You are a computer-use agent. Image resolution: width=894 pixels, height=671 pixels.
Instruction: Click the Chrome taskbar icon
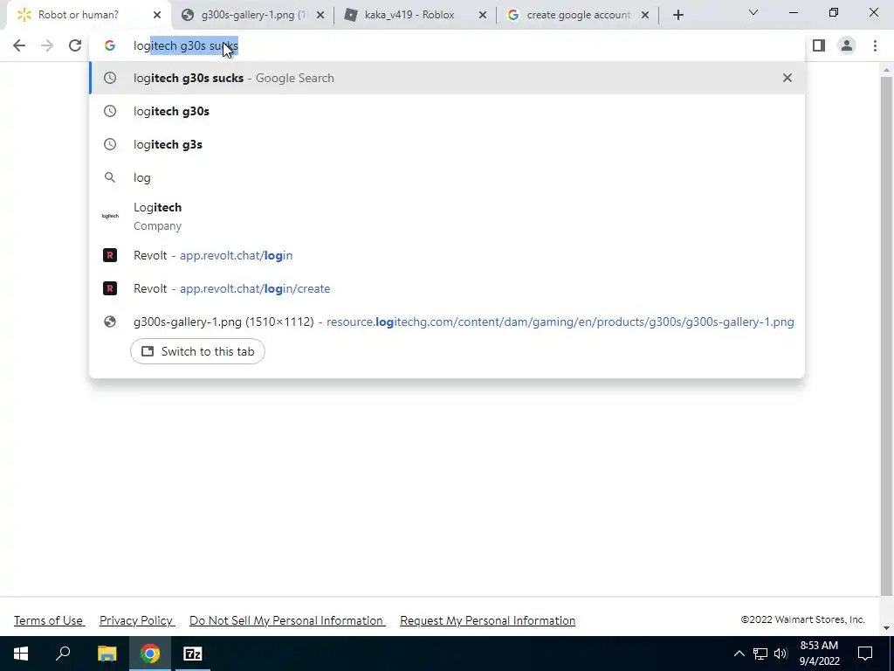pyautogui.click(x=150, y=654)
